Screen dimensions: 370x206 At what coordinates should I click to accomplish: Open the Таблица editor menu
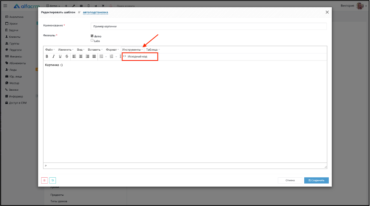[x=153, y=50]
